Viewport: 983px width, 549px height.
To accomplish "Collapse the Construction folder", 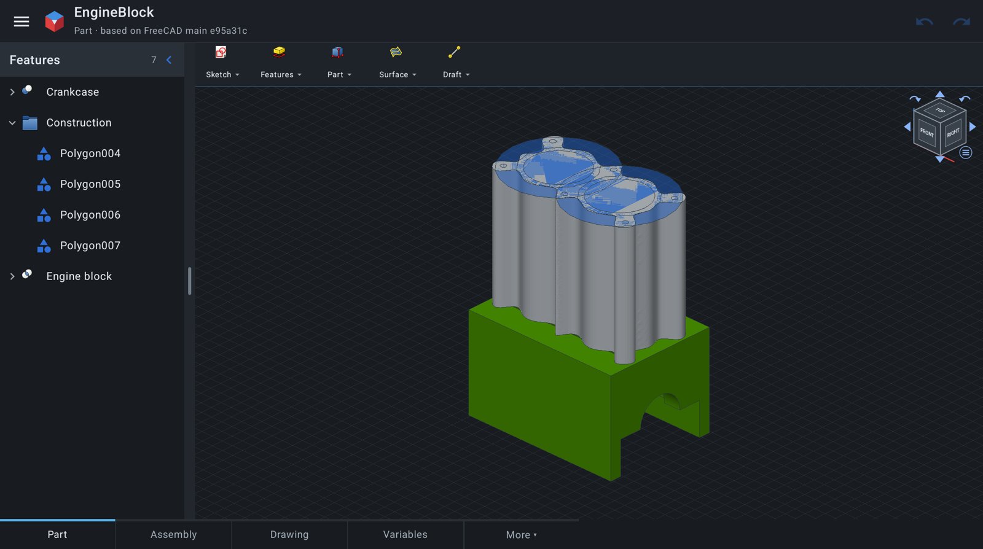I will click(12, 123).
